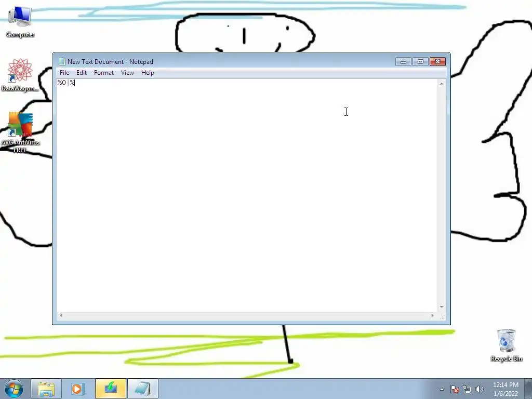Viewport: 532px width, 399px height.
Task: Click the network status tray icon
Action: coord(467,389)
